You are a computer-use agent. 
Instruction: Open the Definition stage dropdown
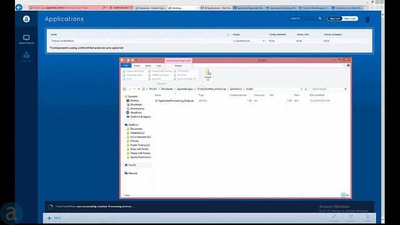[249, 41]
